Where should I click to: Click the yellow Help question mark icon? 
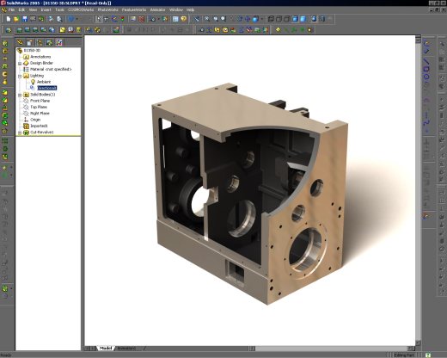184,19
